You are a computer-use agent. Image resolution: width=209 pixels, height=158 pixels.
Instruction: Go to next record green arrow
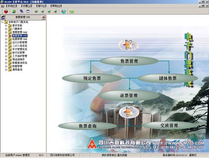[49, 11]
